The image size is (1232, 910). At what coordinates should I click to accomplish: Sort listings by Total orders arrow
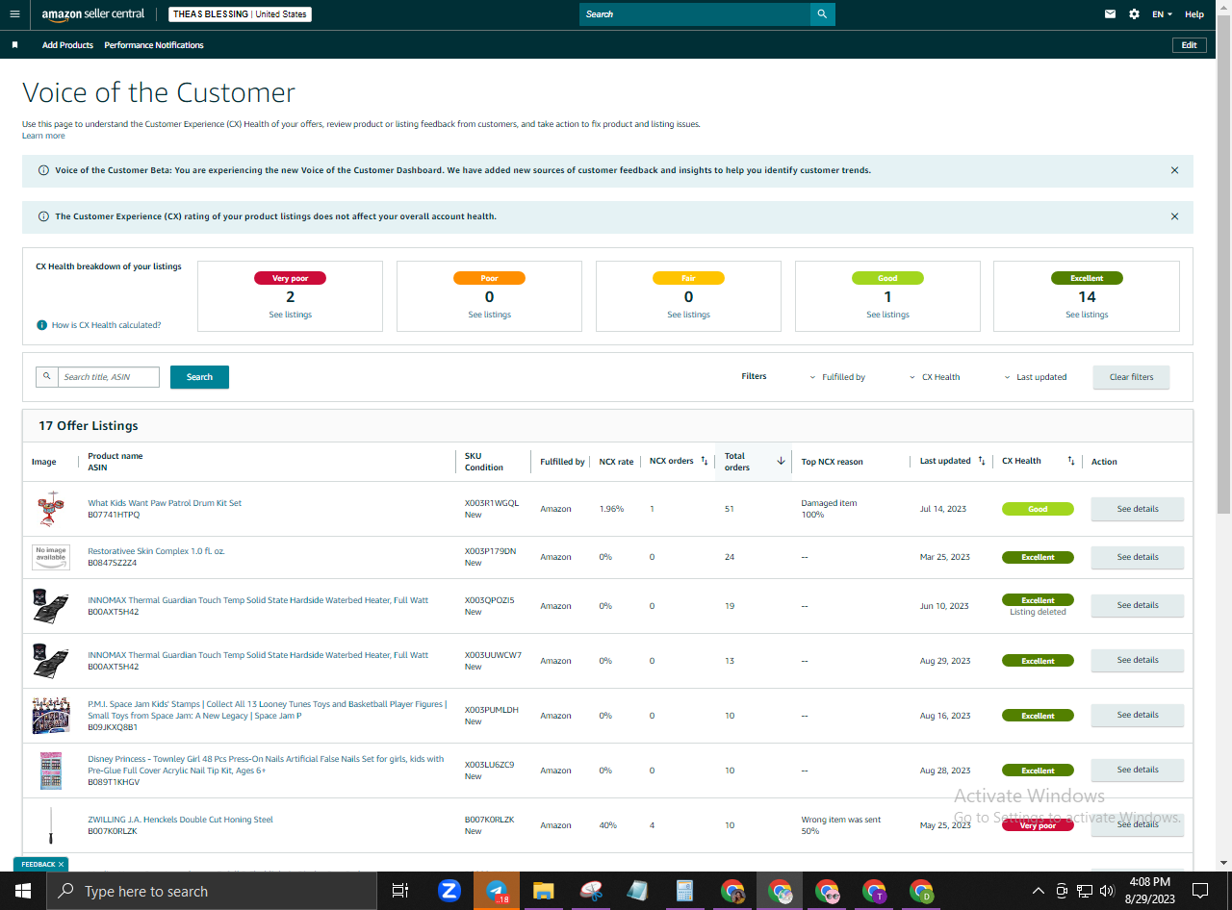click(781, 461)
